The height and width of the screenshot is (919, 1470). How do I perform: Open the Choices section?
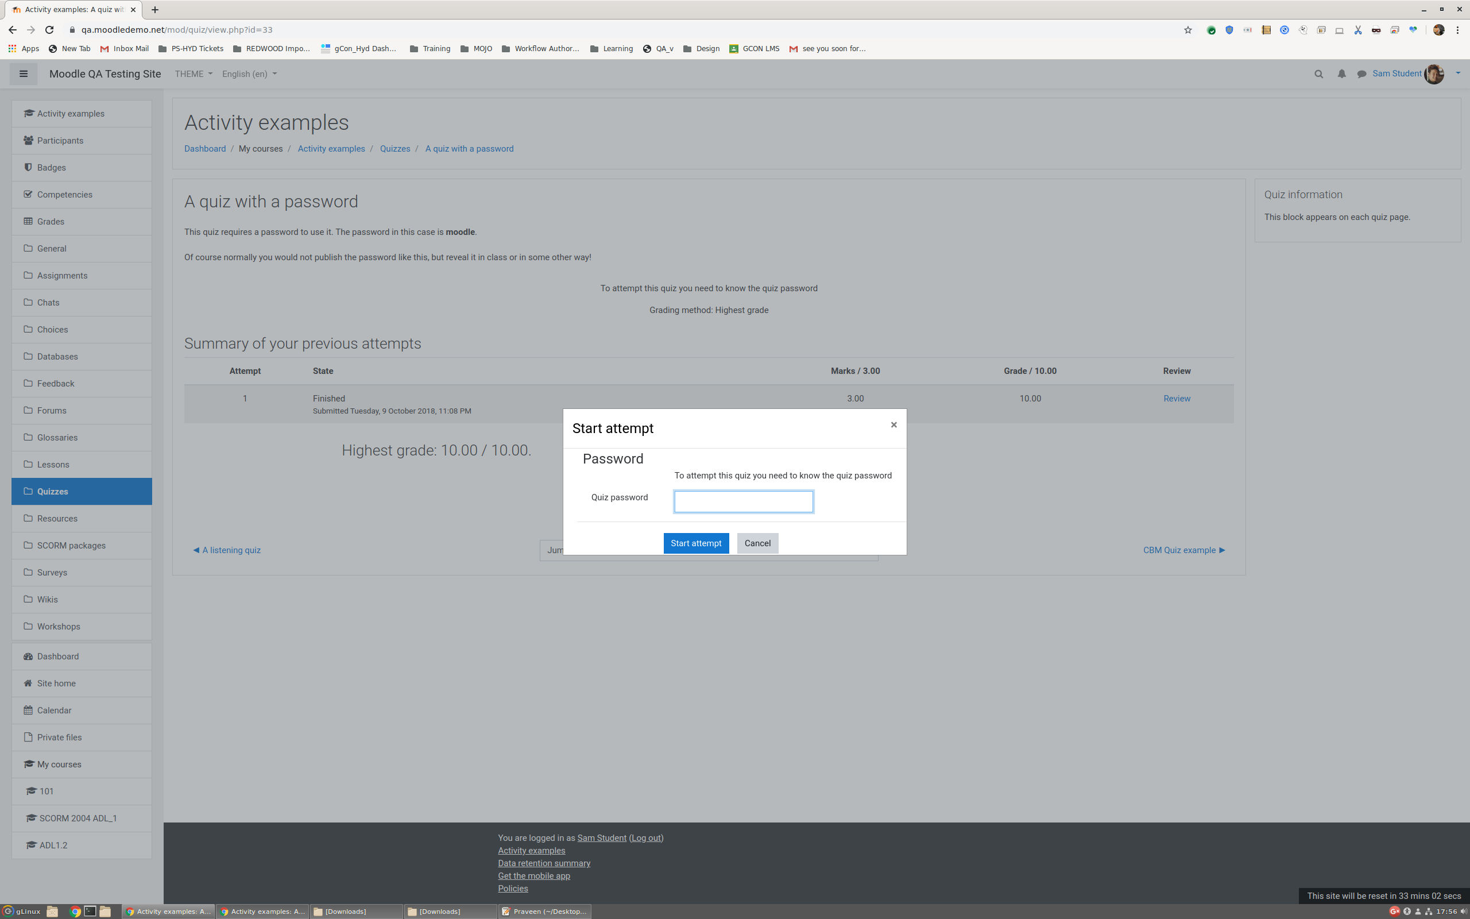point(82,330)
